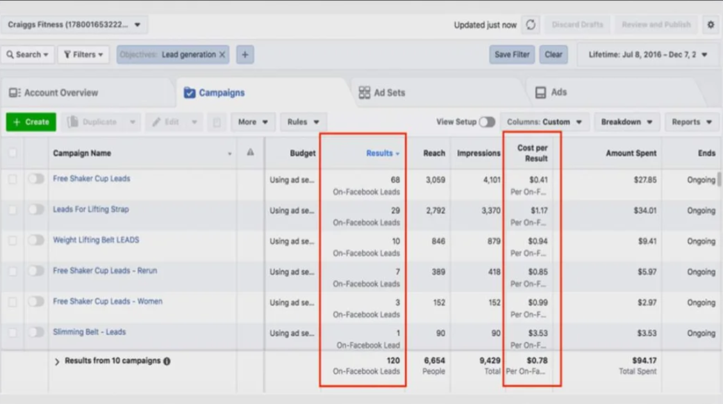The width and height of the screenshot is (723, 404).
Task: Toggle the View Setup switch
Action: click(x=487, y=122)
